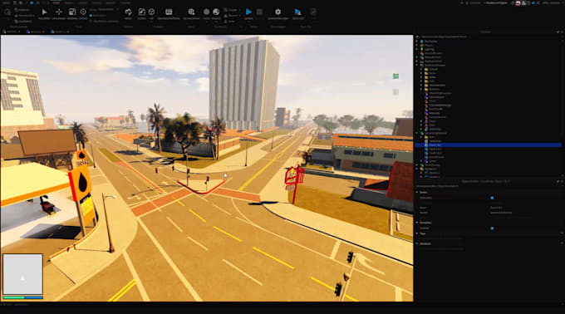Pick the Rotate tool circular icon

click(x=83, y=12)
